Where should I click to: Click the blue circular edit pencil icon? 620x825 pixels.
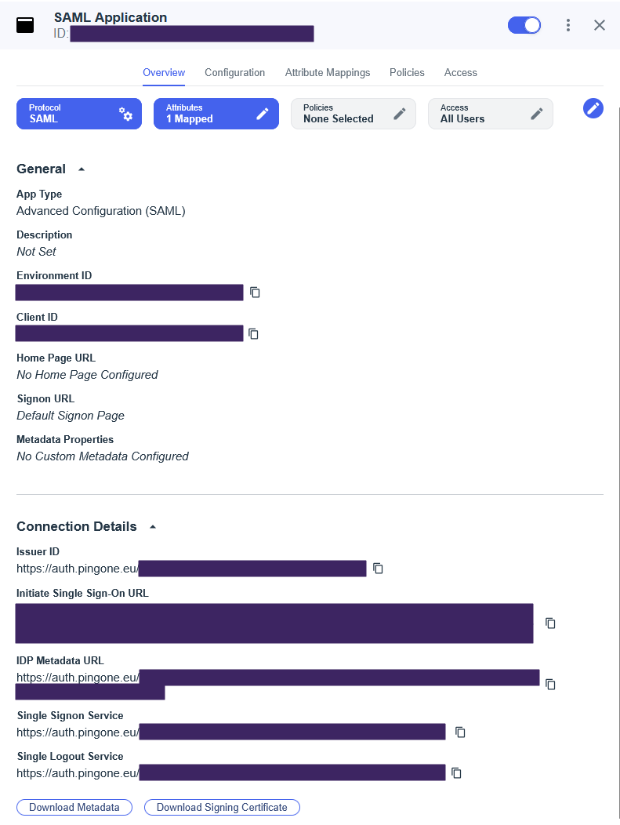[x=593, y=108]
